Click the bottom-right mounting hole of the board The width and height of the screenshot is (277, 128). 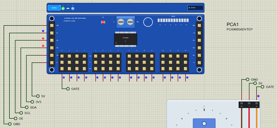click(199, 70)
